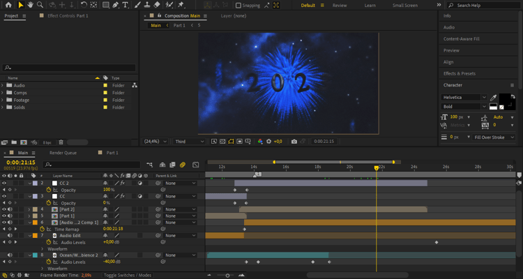Switch to the Render Queue tab
Image resolution: width=523 pixels, height=279 pixels.
[x=62, y=153]
